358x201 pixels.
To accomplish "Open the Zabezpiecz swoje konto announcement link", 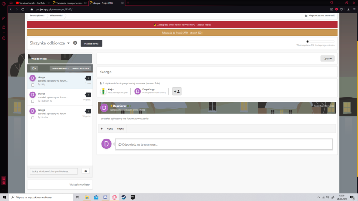I will pos(184,25).
